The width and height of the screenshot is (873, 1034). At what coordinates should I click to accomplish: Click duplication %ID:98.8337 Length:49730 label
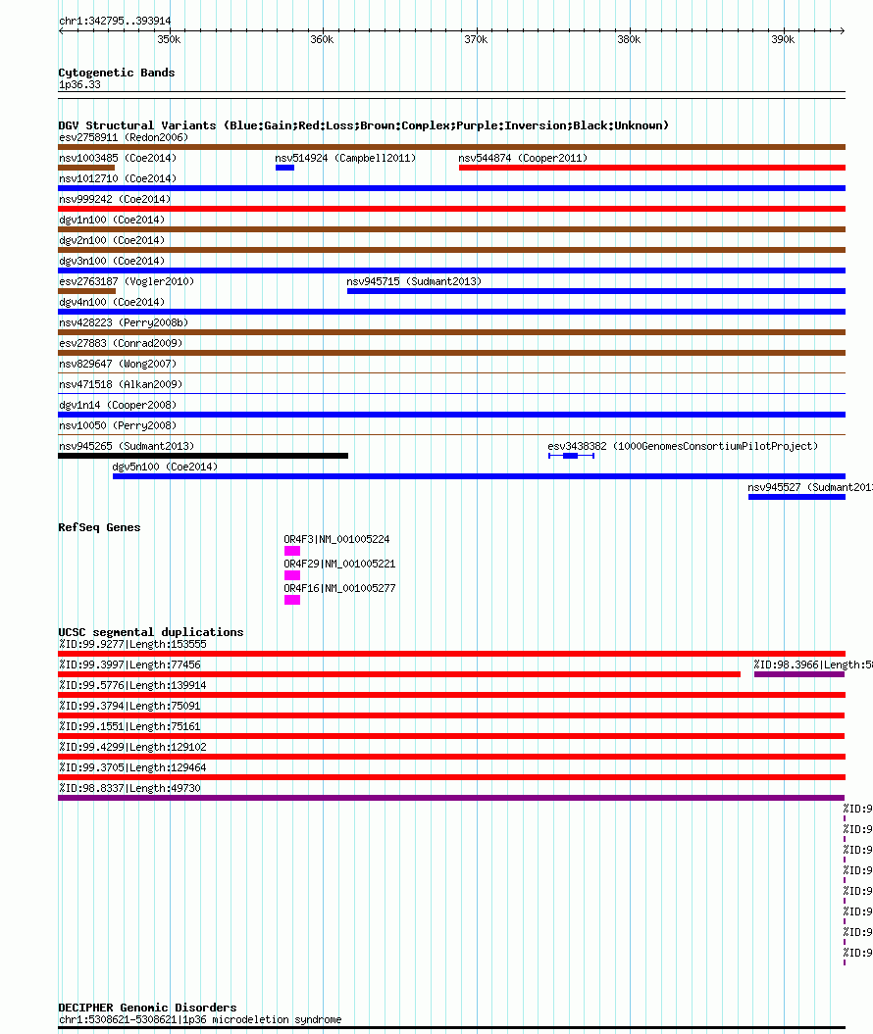click(130, 788)
